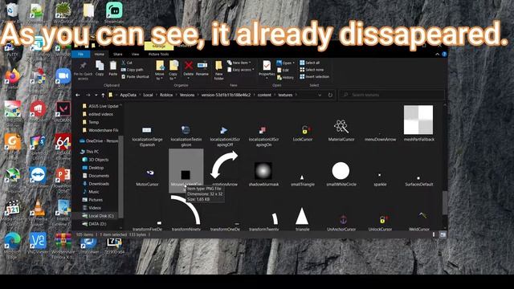Select This PC in navigation pane
The height and width of the screenshot is (289, 514).
point(89,152)
